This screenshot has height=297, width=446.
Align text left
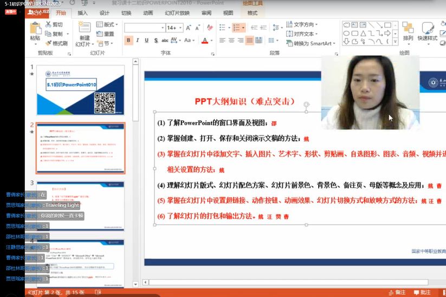click(222, 40)
